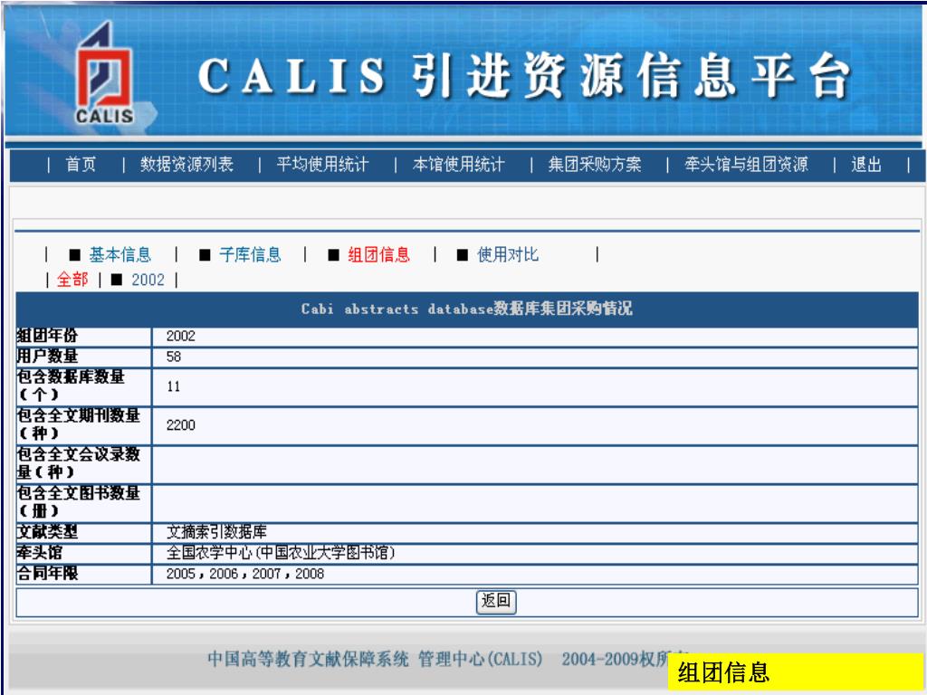The height and width of the screenshot is (695, 927).
Task: Click the black square bullet before 子库信息
Action: [x=205, y=255]
